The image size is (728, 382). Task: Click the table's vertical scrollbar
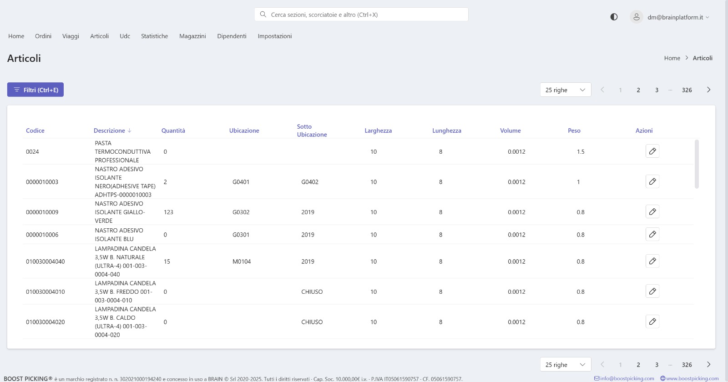[x=697, y=164]
